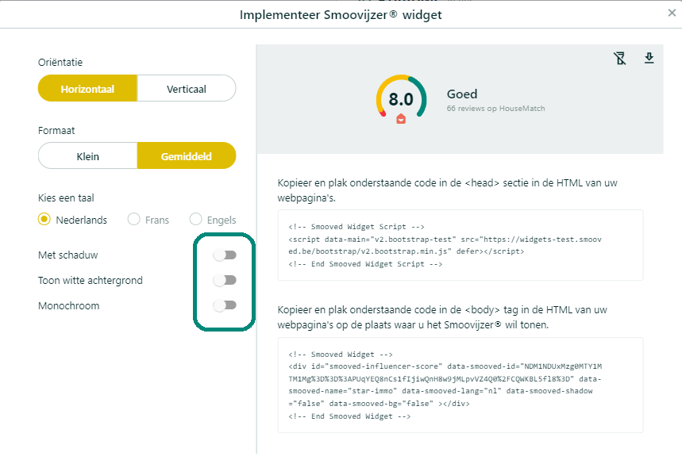The image size is (682, 460).
Task: Click the 'Monochroom' label
Action: [69, 306]
